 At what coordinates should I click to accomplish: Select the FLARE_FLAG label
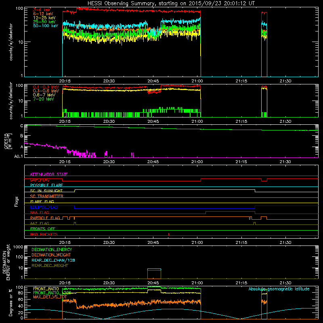tap(42, 201)
